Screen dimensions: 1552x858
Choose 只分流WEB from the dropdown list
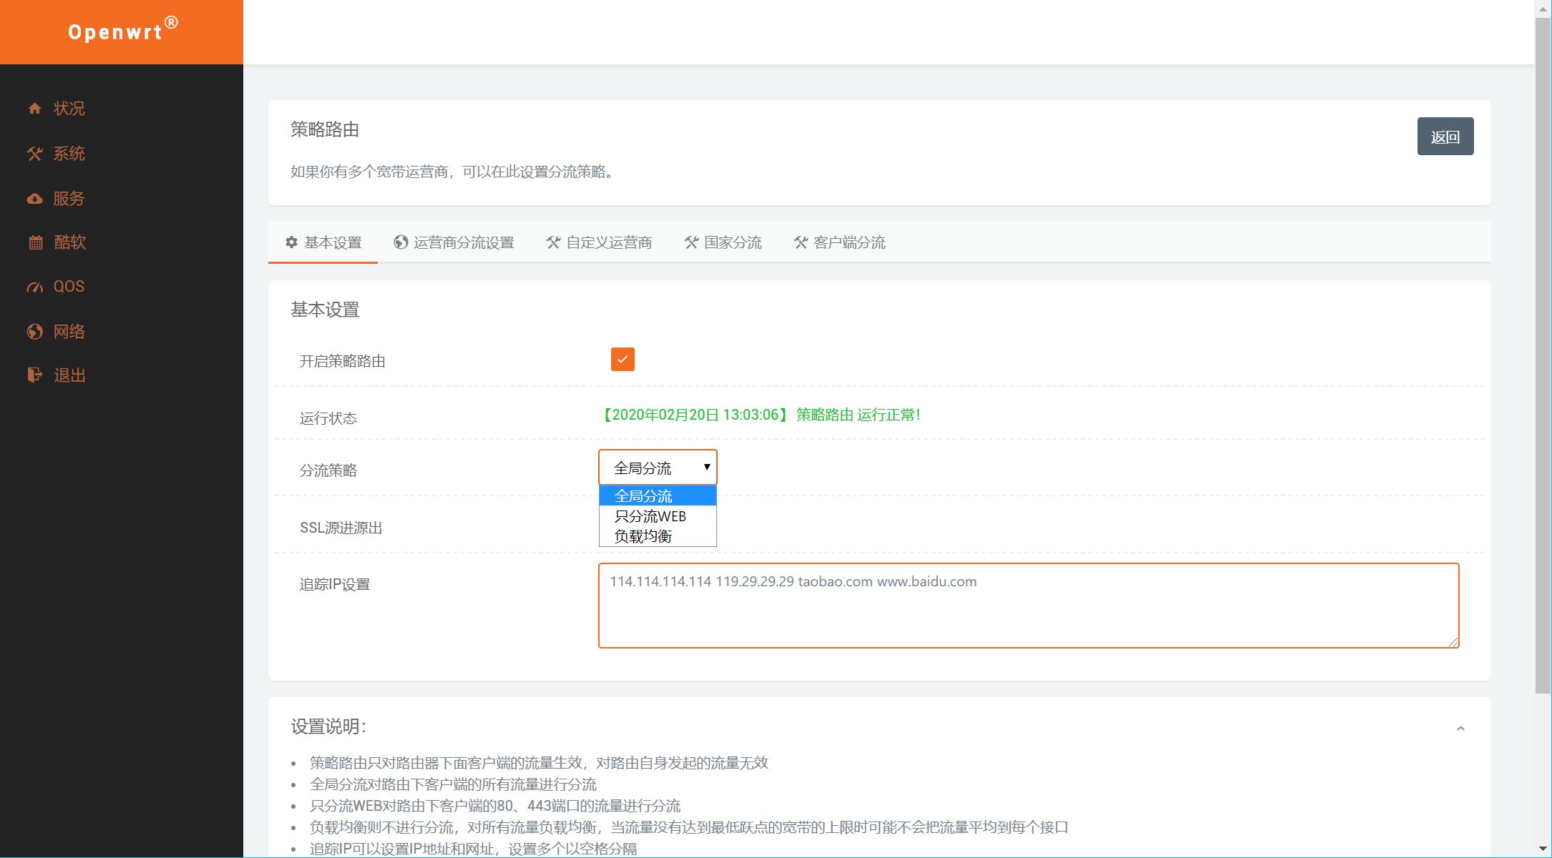[x=658, y=516]
